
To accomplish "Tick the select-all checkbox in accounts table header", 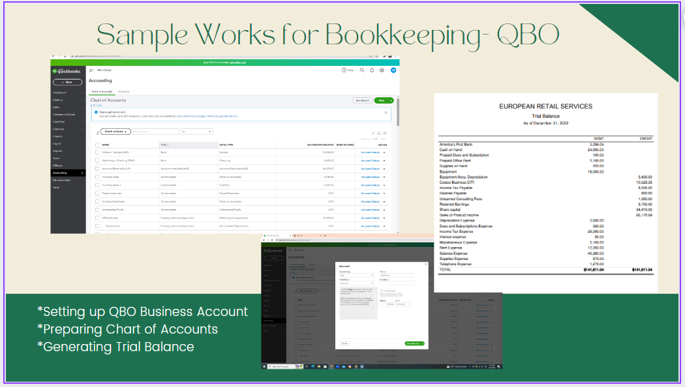I will click(x=97, y=145).
